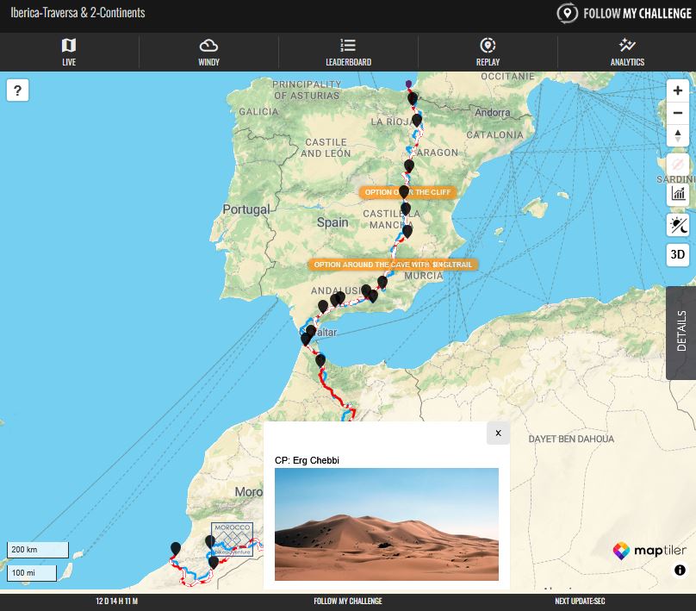Open the elevation chart icon

678,194
